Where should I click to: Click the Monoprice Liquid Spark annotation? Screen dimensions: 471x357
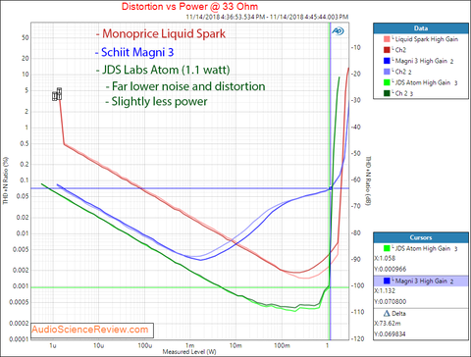[x=161, y=33]
